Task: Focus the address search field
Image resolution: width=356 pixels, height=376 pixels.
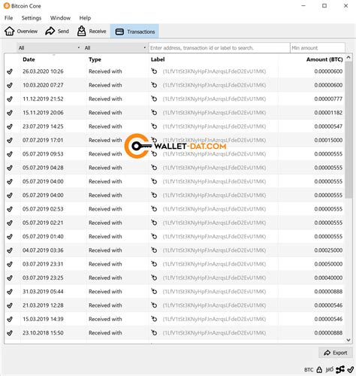Action: [x=219, y=47]
